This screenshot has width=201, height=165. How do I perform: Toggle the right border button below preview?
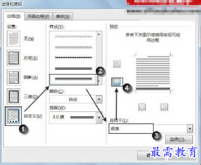(164, 107)
